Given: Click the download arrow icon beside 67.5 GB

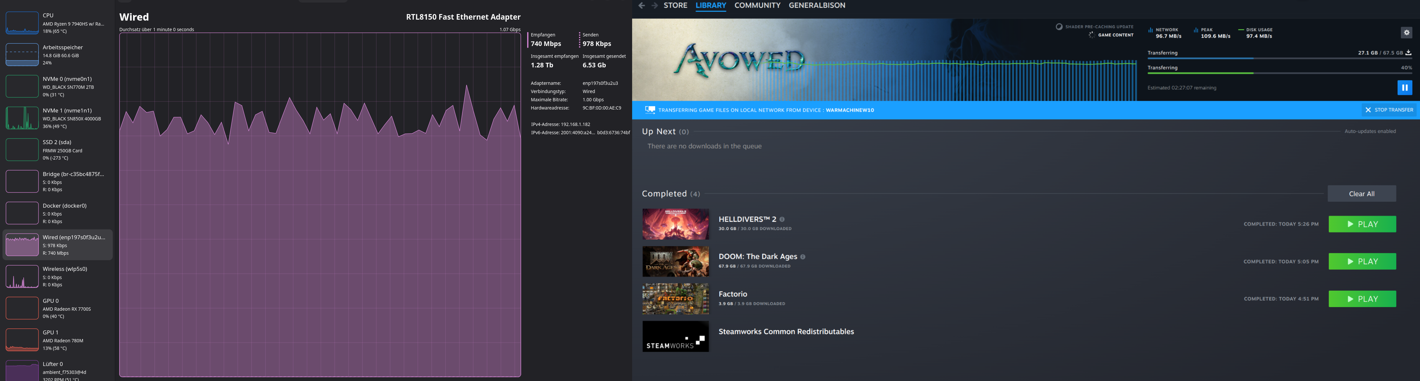Looking at the screenshot, I should [x=1408, y=53].
